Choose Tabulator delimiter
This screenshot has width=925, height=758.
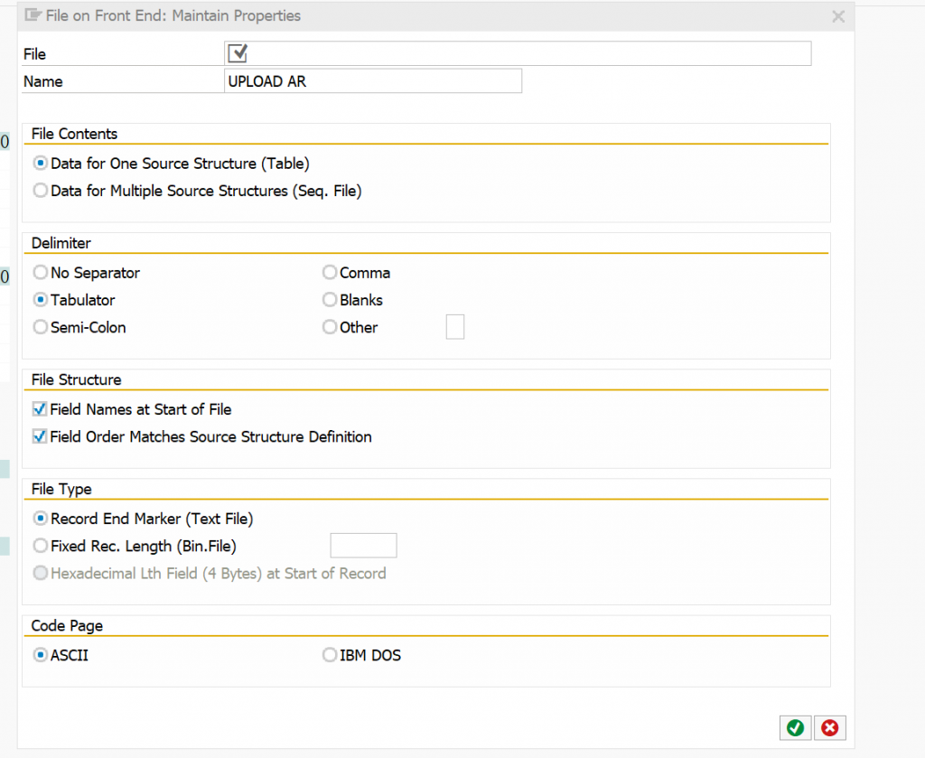pos(40,300)
